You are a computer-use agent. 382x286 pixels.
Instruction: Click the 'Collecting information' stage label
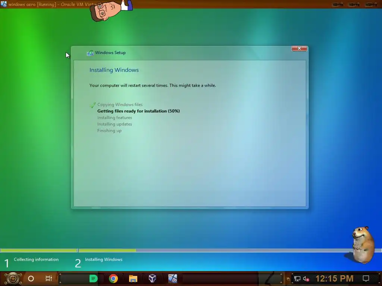[x=36, y=260]
